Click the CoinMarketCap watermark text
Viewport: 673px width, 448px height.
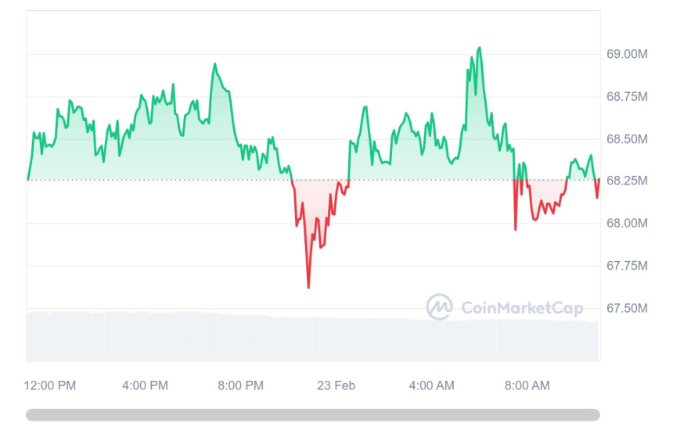point(522,308)
